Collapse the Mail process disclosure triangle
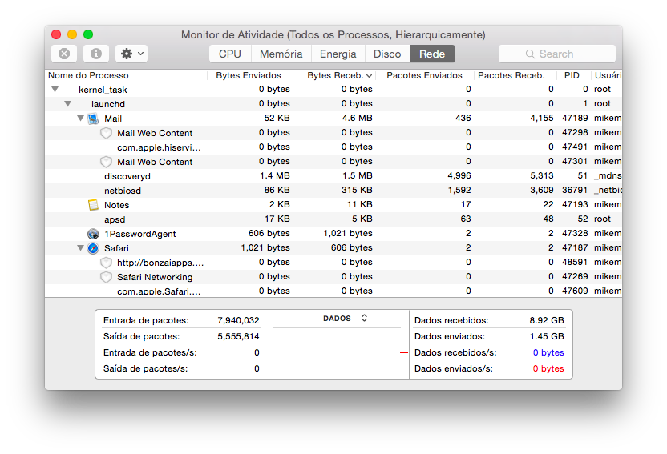Viewport: 667px width, 454px height. pyautogui.click(x=80, y=118)
